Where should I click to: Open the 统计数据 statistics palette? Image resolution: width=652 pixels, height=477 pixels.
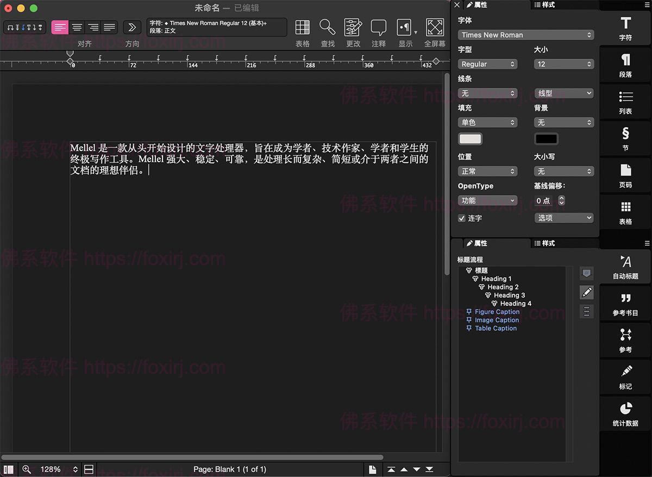pyautogui.click(x=625, y=414)
